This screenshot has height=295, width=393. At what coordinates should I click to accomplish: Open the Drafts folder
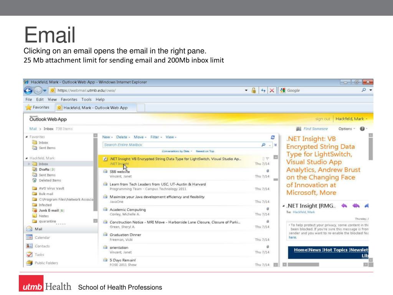pos(44,169)
